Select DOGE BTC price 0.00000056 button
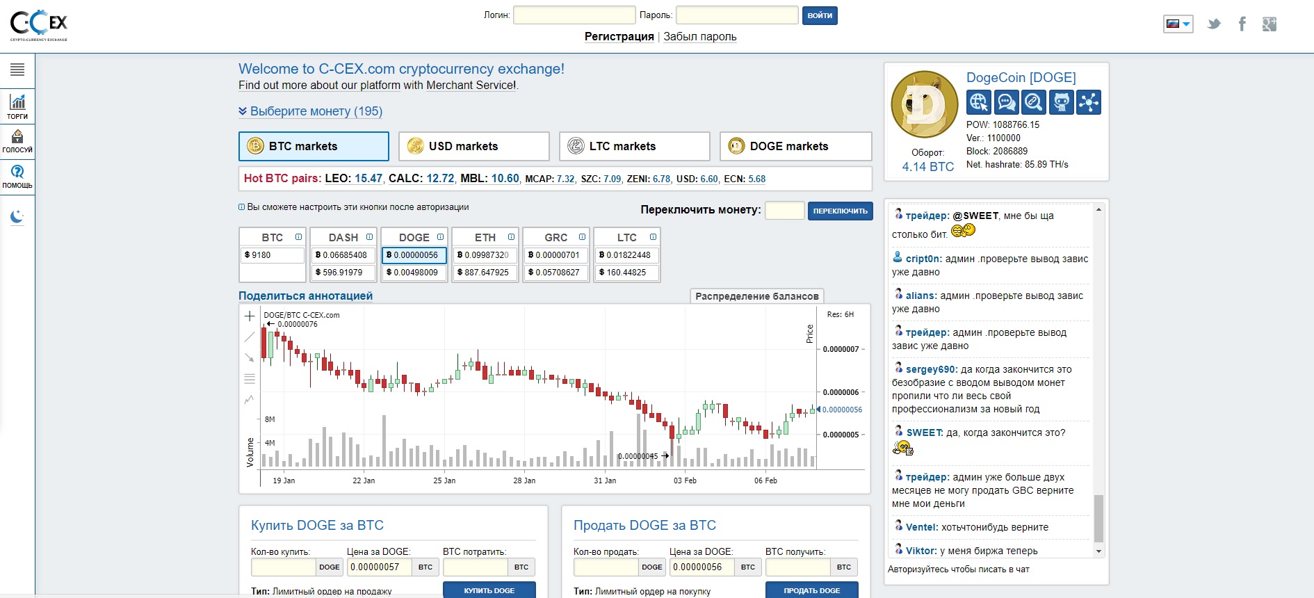Image resolution: width=1314 pixels, height=598 pixels. (x=414, y=255)
